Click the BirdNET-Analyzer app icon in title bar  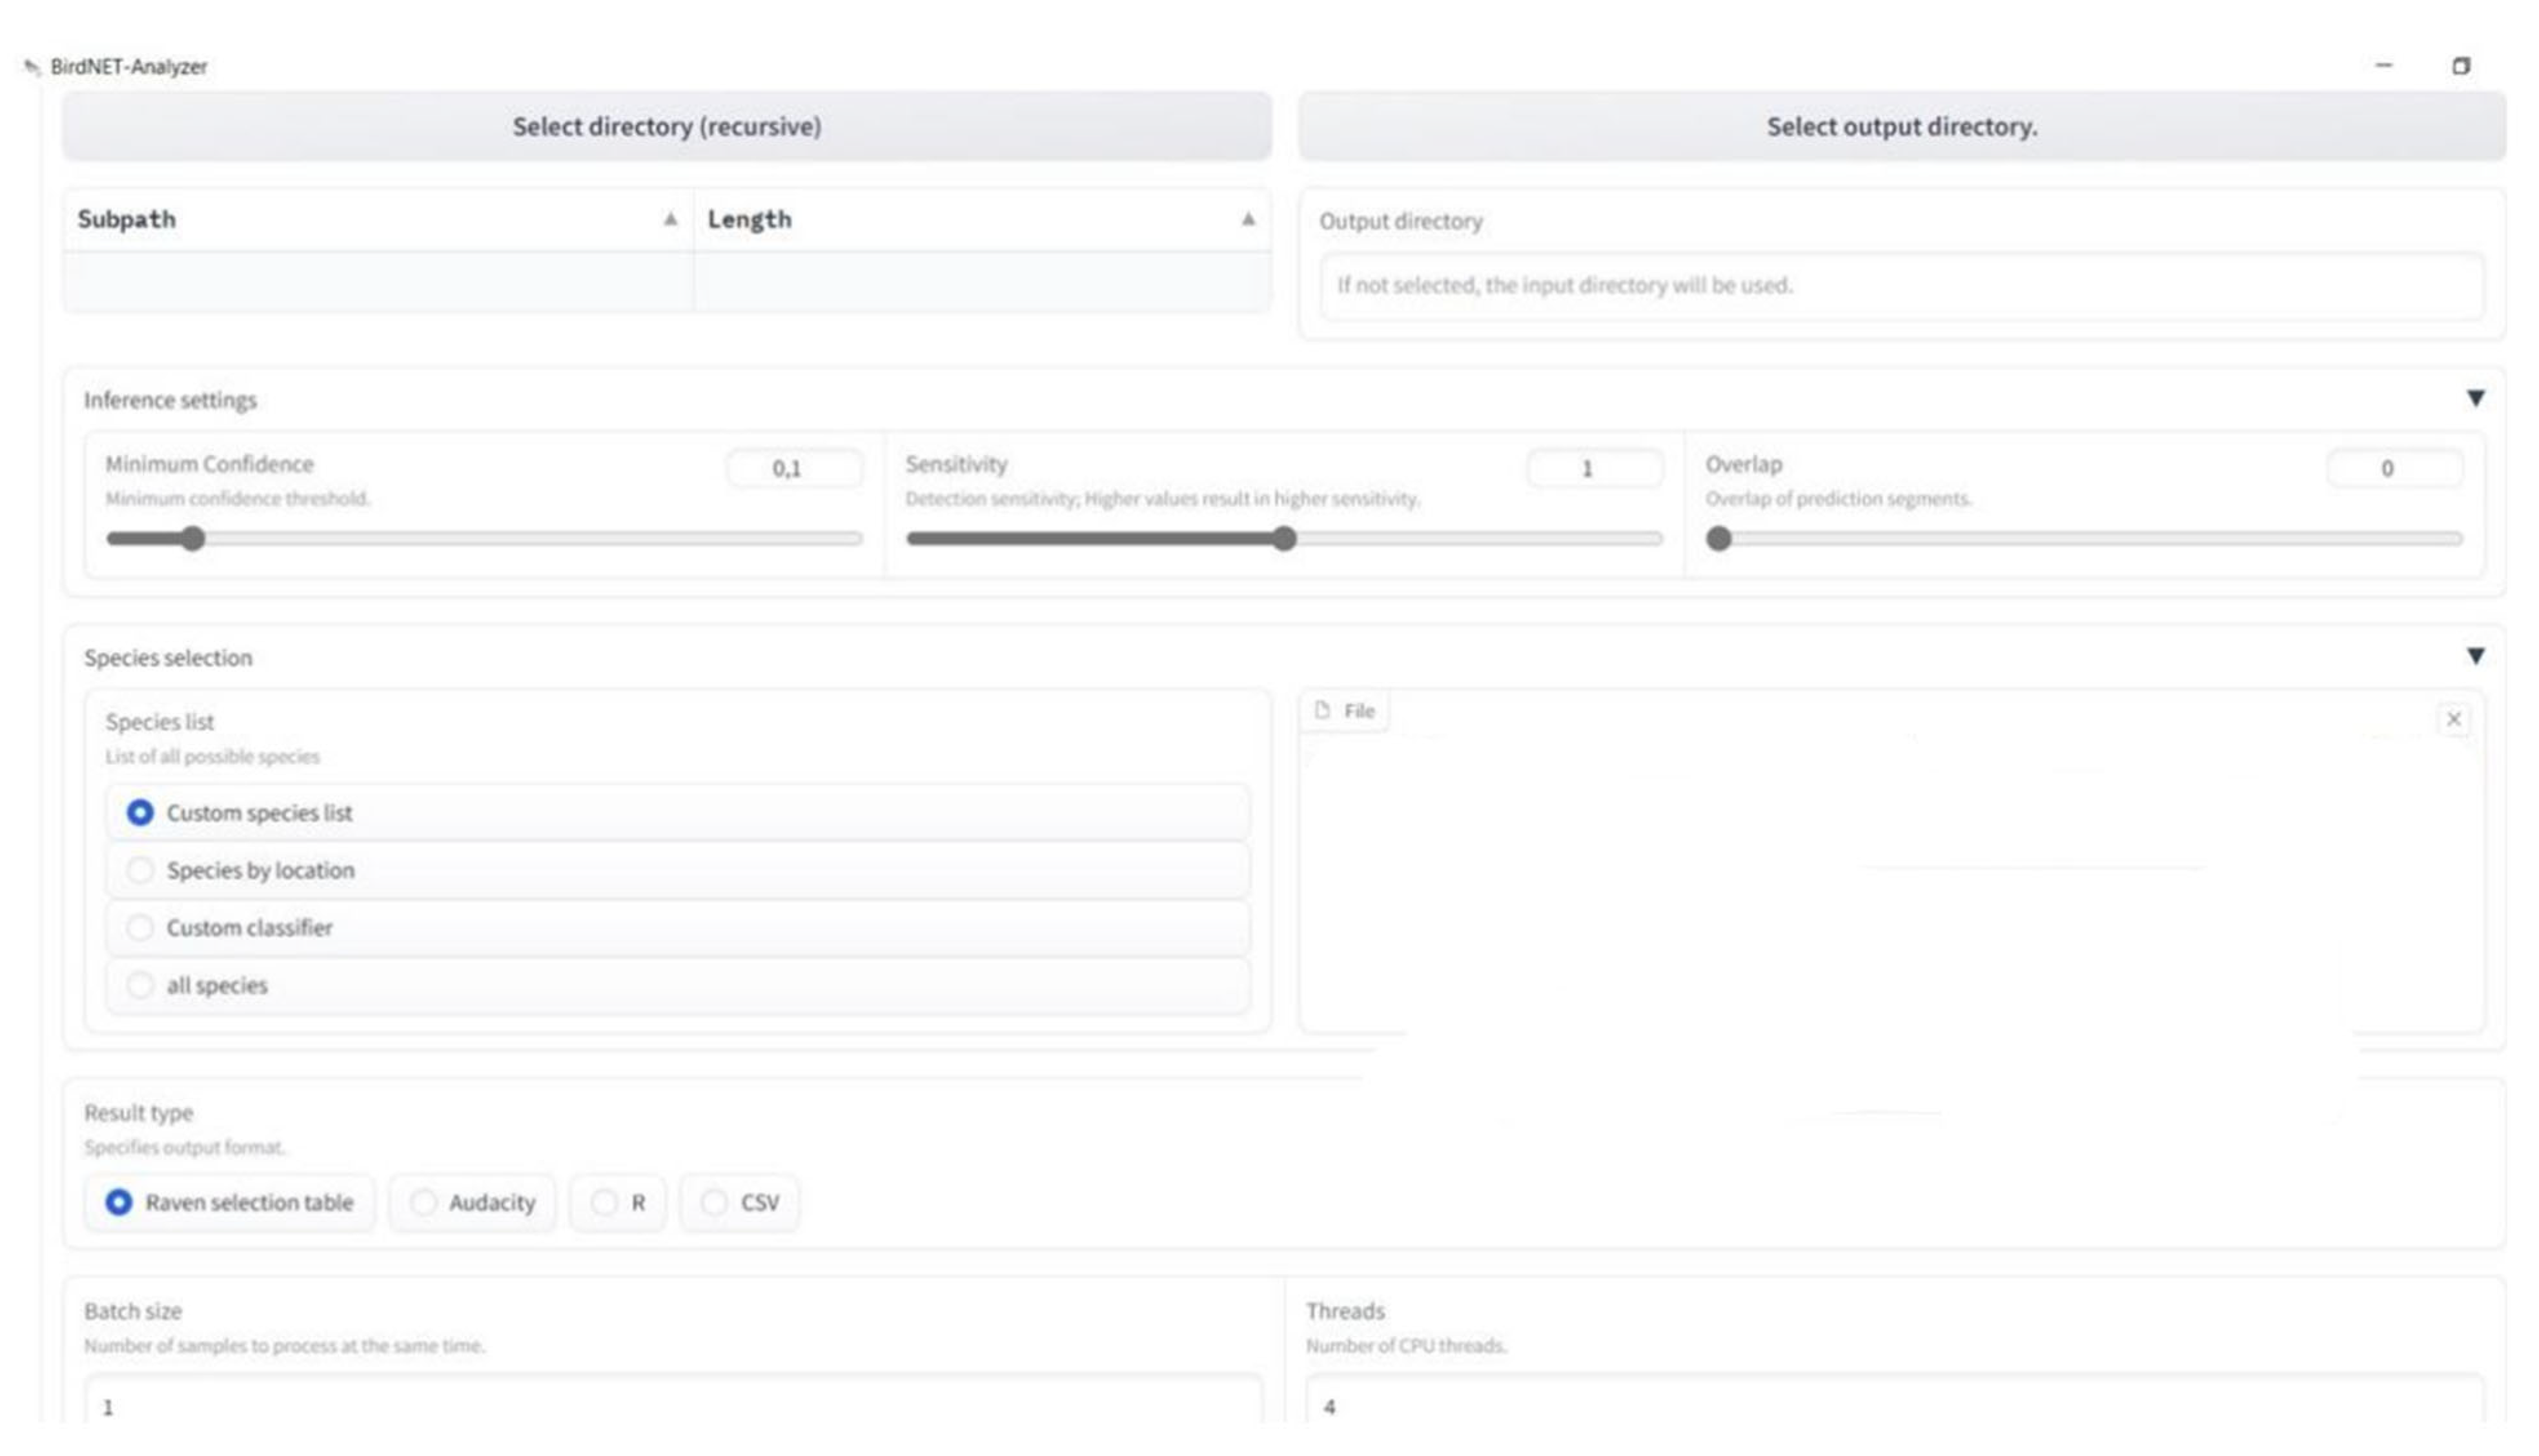click(x=32, y=67)
